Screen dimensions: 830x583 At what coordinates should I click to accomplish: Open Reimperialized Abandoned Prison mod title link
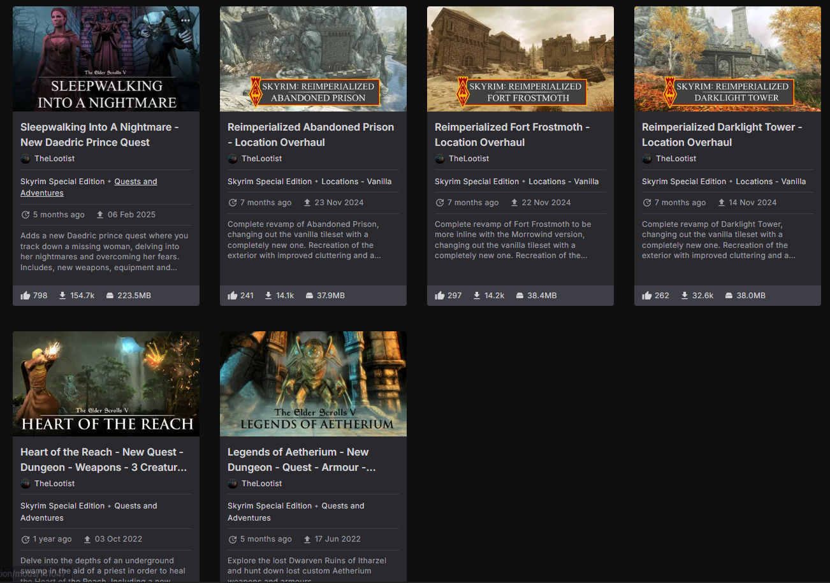(310, 134)
